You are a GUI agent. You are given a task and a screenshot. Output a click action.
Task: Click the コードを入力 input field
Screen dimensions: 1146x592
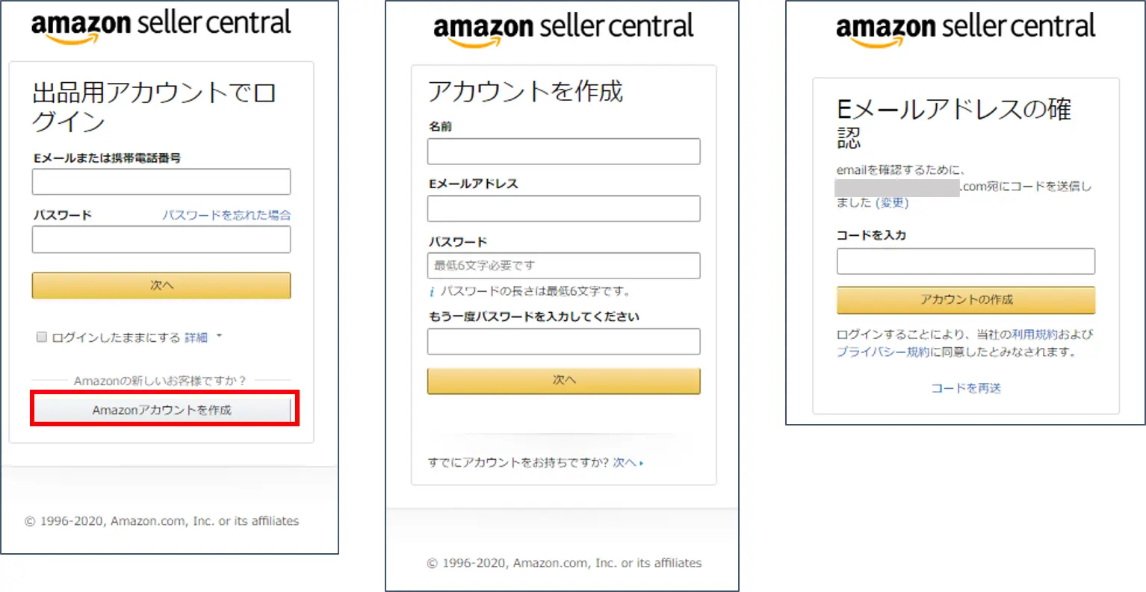[x=965, y=261]
